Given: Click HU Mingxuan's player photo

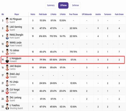Looking at the screenshot, I should click(7, 20).
